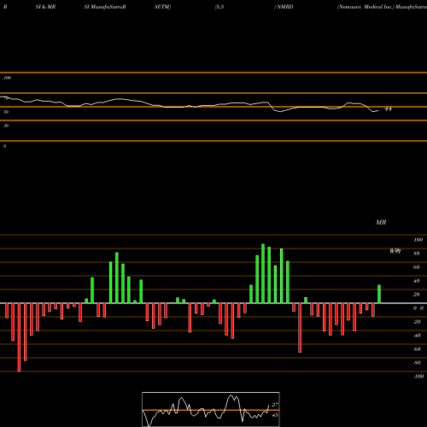The width and height of the screenshot is (427, 427).
Task: Click the '-60' label on MR axis
Action: coord(417,349)
